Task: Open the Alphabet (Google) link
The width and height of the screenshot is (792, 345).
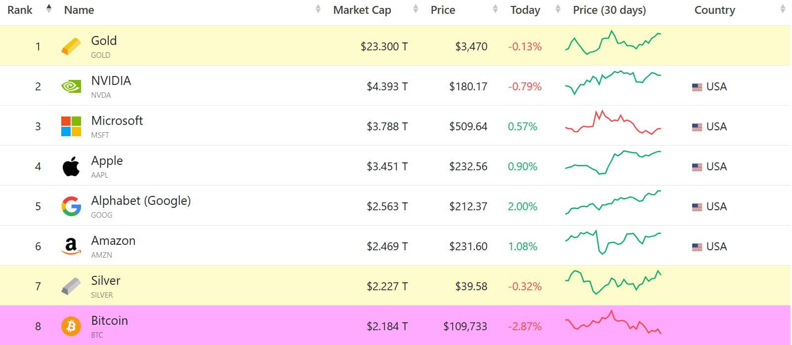Action: [141, 201]
